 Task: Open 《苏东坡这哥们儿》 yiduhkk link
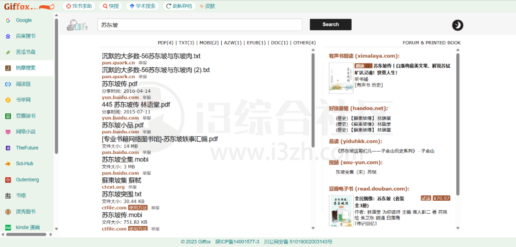pos(386,151)
